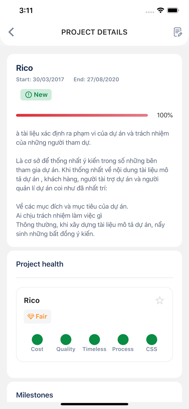Tap the Project Details header title
189x409 pixels.
pyautogui.click(x=94, y=32)
